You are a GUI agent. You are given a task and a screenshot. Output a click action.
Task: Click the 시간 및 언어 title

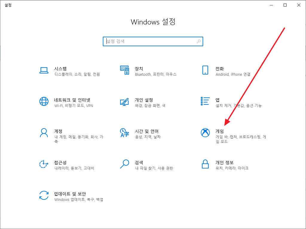(147, 131)
